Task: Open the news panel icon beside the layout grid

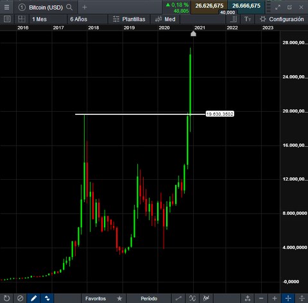Action: 7,19
